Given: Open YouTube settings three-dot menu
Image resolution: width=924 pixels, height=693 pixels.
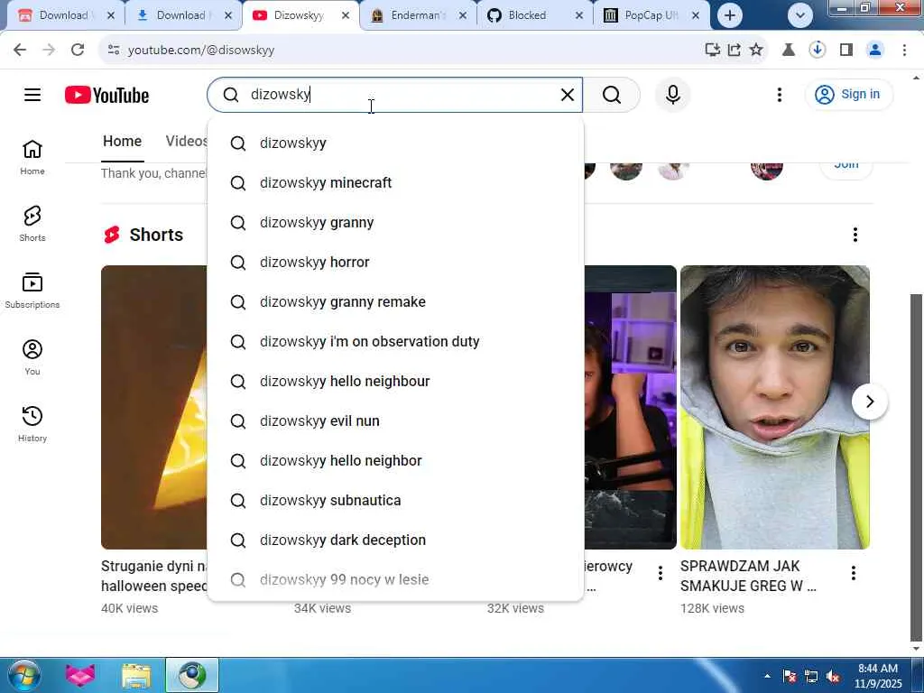Looking at the screenshot, I should coord(779,94).
